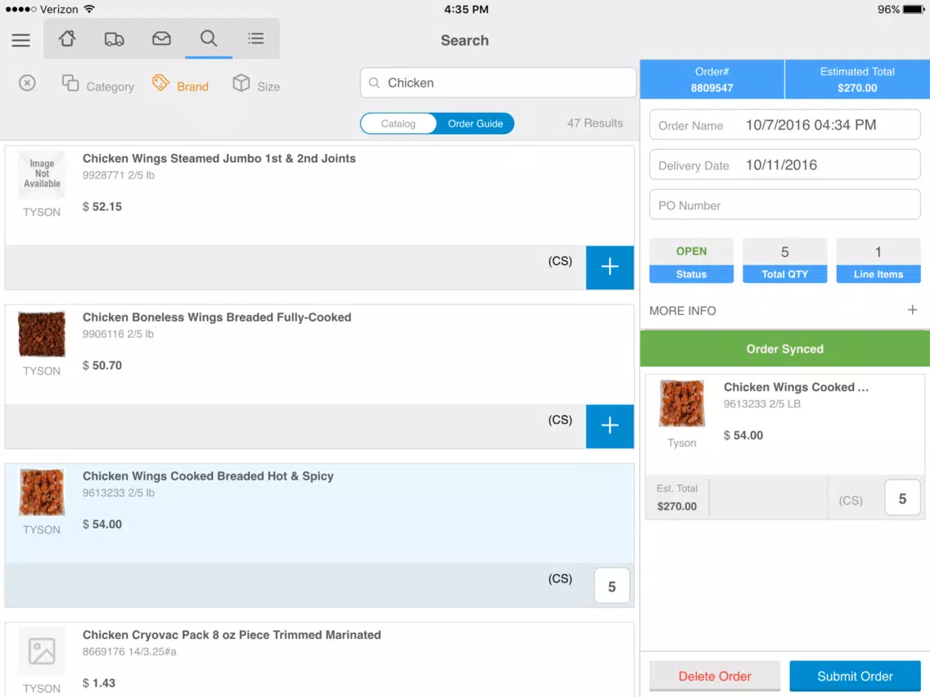Image resolution: width=930 pixels, height=697 pixels.
Task: Open Chicken Cryovac Pack 8 oz Piece title
Action: [x=232, y=635]
